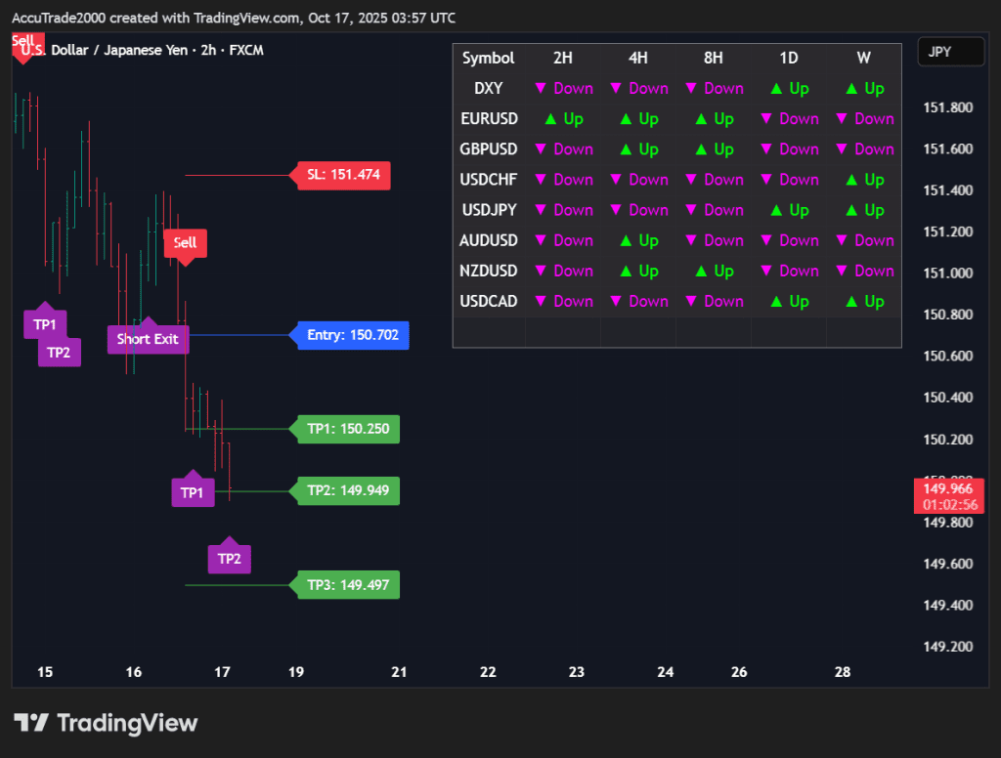Click date 17 on the time axis

point(223,672)
